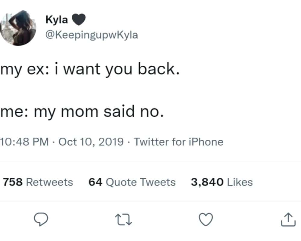Click the 10:48 PM timestamp
This screenshot has width=301, height=241.
[x=24, y=142]
